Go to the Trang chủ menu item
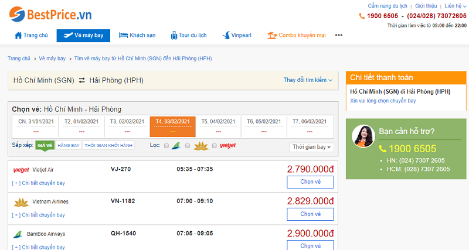469x250 pixels. point(31,35)
